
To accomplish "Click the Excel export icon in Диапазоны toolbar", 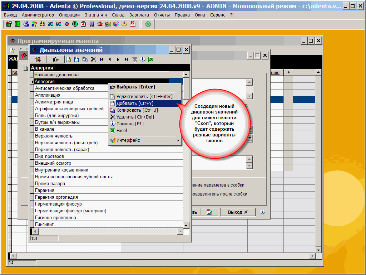I will pyautogui.click(x=151, y=59).
